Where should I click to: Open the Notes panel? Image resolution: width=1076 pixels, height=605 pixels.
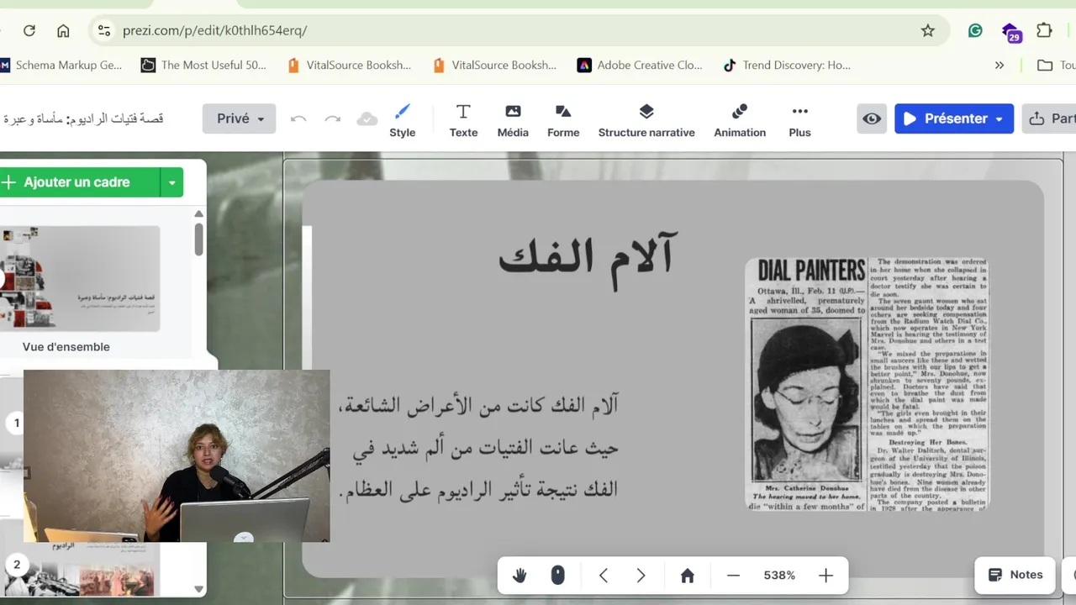1015,575
